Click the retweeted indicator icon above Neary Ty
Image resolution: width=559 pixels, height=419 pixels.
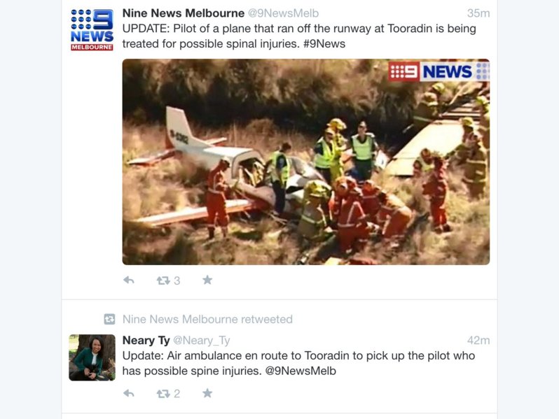(x=109, y=319)
